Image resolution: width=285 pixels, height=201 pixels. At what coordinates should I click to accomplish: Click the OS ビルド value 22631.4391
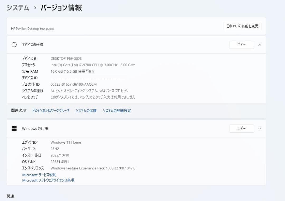(60, 161)
